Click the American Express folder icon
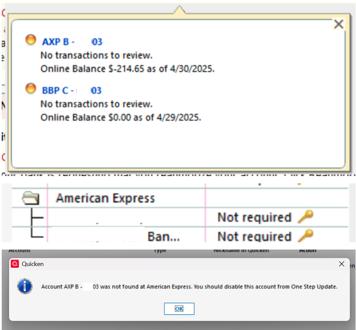 point(31,198)
